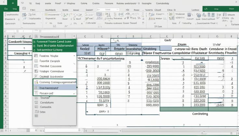Click the green plus icon in title bar
239x136 pixels.
(13, 2)
